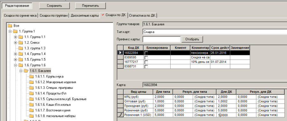This screenshot has height=121, width=287.
Task: Expand the 1.4. Группа 1.4 node
Action: click(x=15, y=54)
